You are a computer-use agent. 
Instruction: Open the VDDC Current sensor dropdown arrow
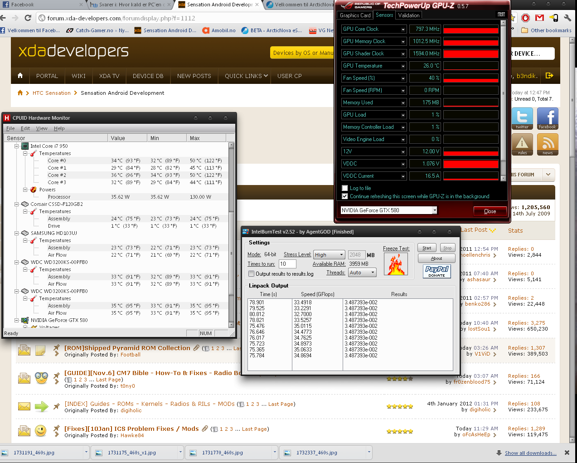coord(403,176)
